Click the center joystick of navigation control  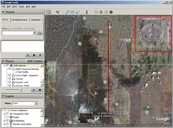click(x=151, y=36)
